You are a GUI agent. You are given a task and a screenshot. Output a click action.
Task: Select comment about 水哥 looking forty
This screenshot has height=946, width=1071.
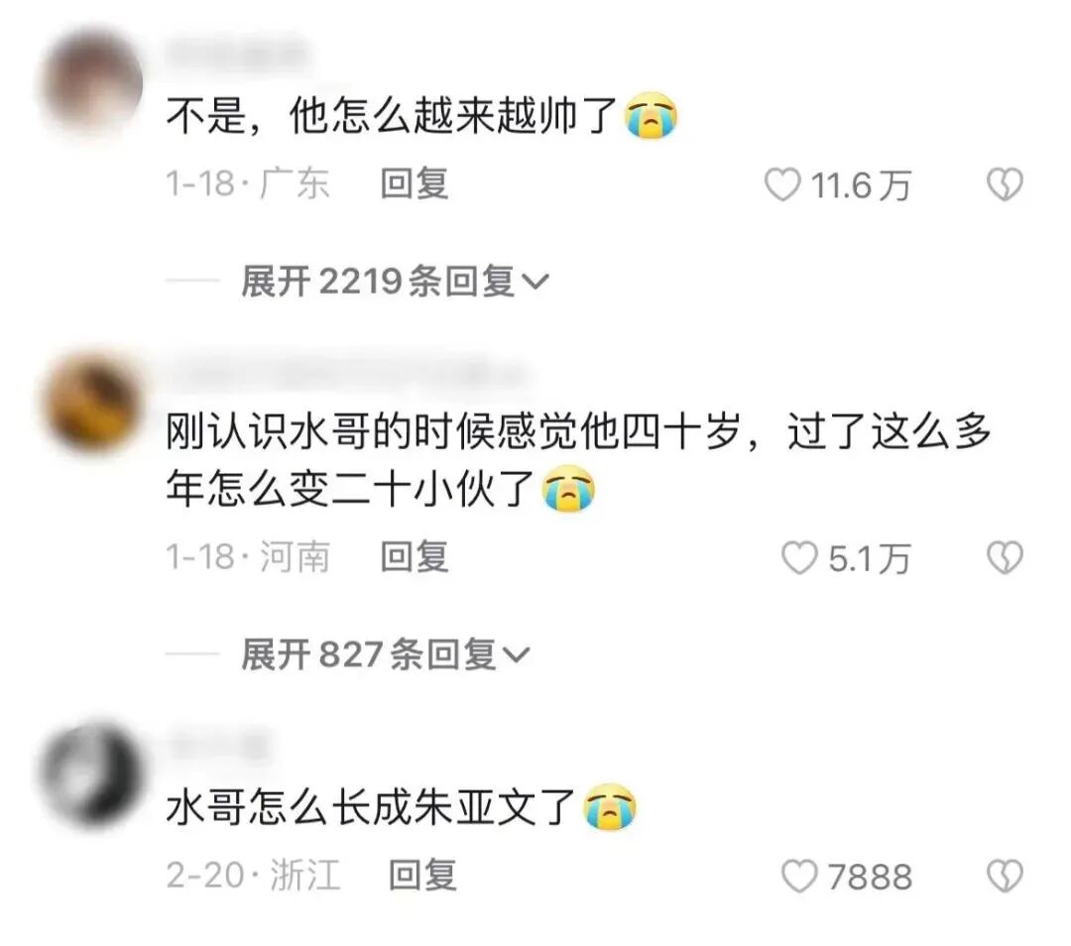point(578,460)
